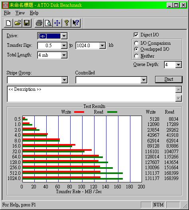
Task: Click the Description scrollbar down arrow
Action: pos(179,99)
